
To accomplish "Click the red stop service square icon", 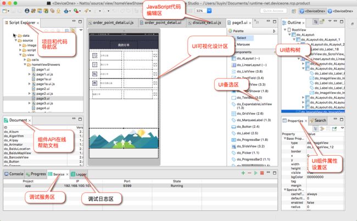I will point(262,173).
